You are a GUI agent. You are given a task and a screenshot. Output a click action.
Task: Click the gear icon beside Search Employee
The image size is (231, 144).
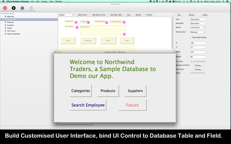coord(5,34)
